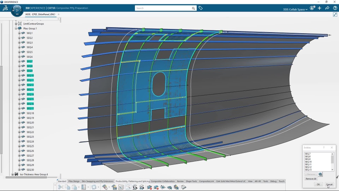Select SEQ.10 in the Entities list
Image resolution: width=339 pixels, height=191 pixels.
click(x=308, y=162)
